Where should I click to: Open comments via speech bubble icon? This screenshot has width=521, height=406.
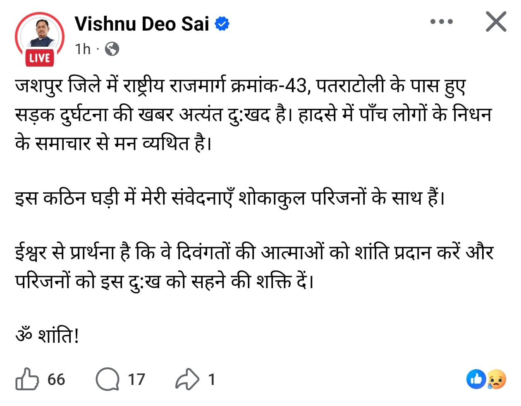click(107, 379)
